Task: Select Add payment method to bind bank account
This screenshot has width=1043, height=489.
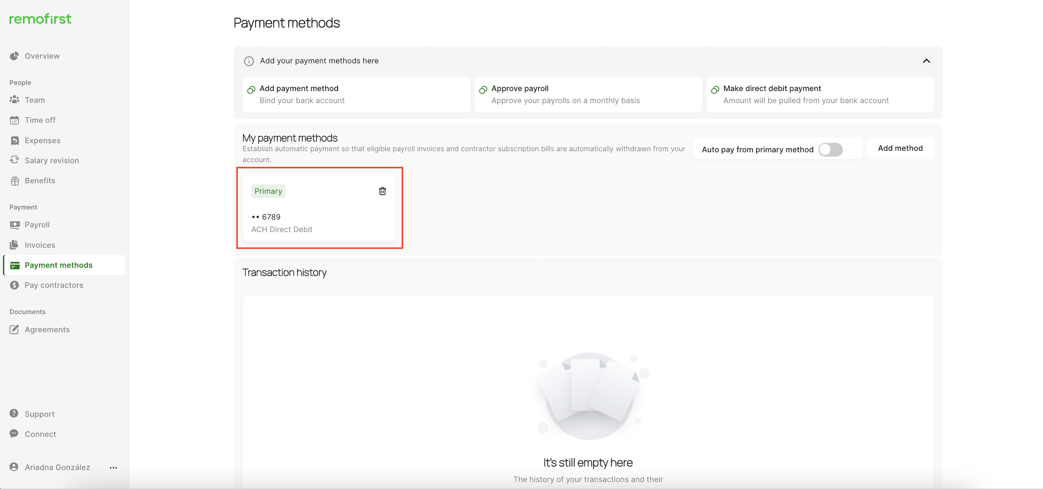Action: [x=356, y=94]
